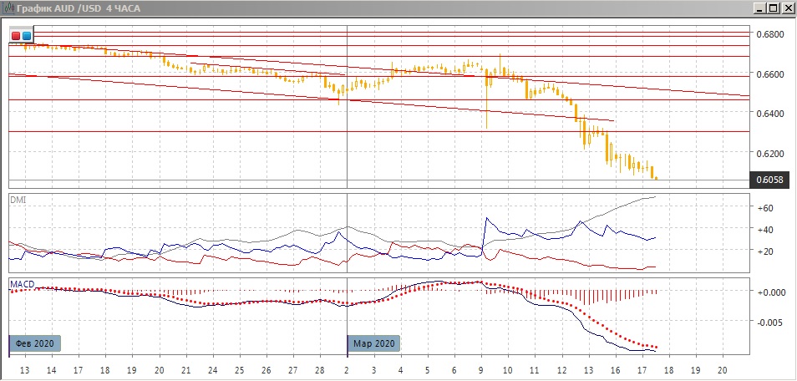Viewport: 797px width, 381px height.
Task: Click date 13 at the time axis start
Action: tap(24, 369)
